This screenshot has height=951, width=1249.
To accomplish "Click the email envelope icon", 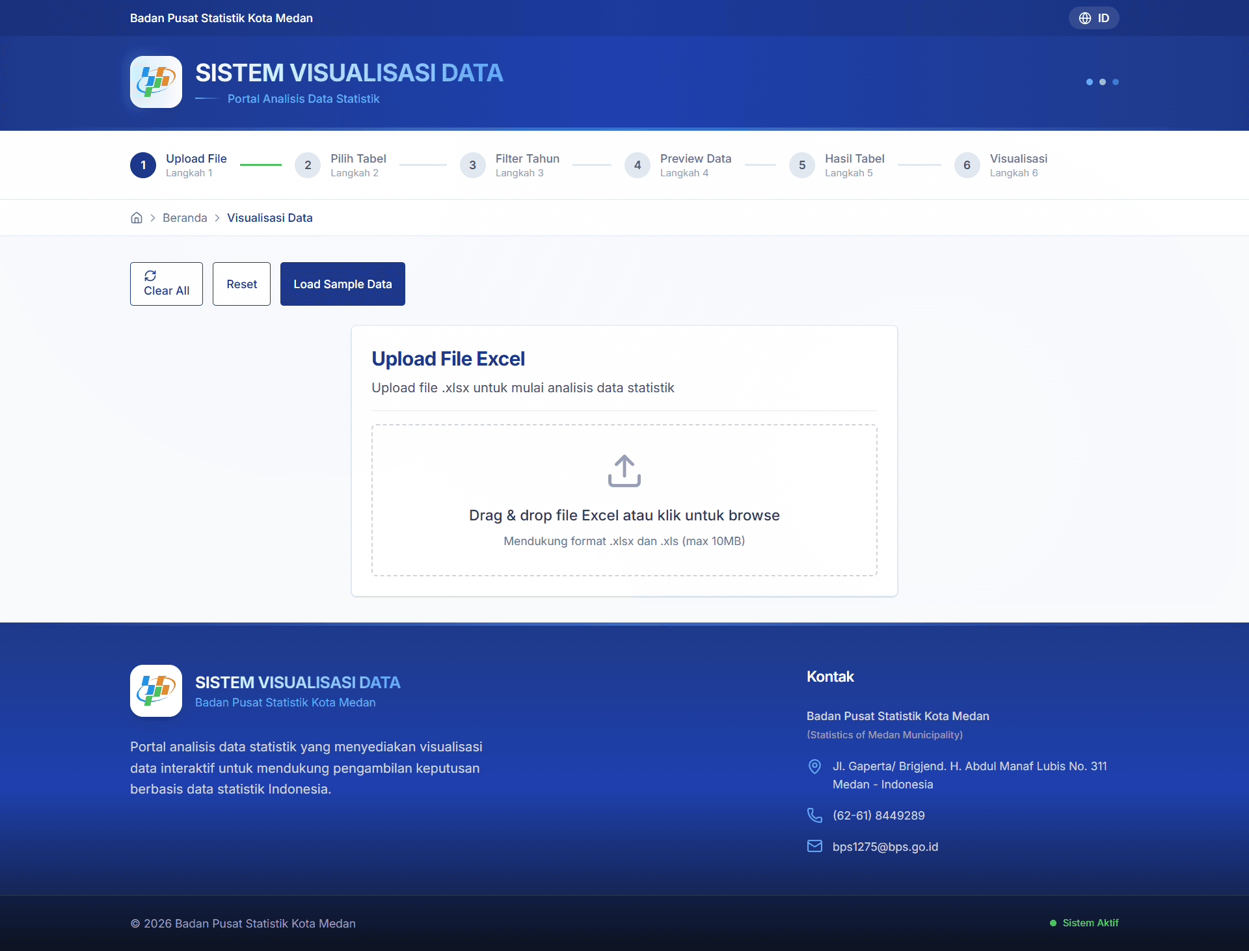I will pyautogui.click(x=814, y=846).
